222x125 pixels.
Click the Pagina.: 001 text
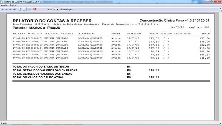(x=199, y=27)
